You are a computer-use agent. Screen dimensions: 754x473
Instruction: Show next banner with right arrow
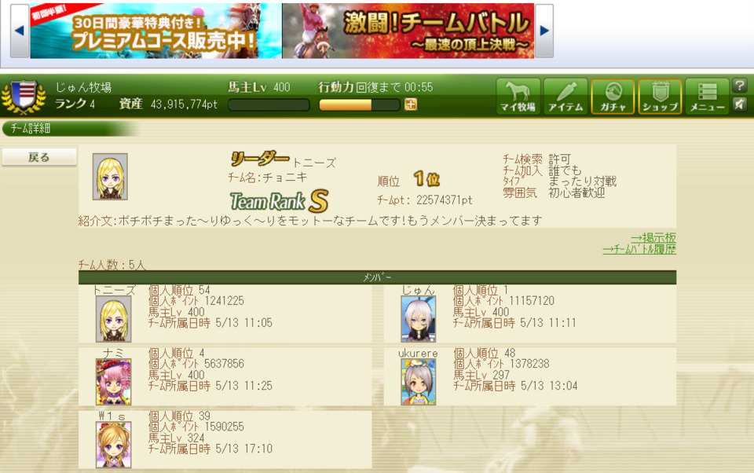click(x=544, y=31)
